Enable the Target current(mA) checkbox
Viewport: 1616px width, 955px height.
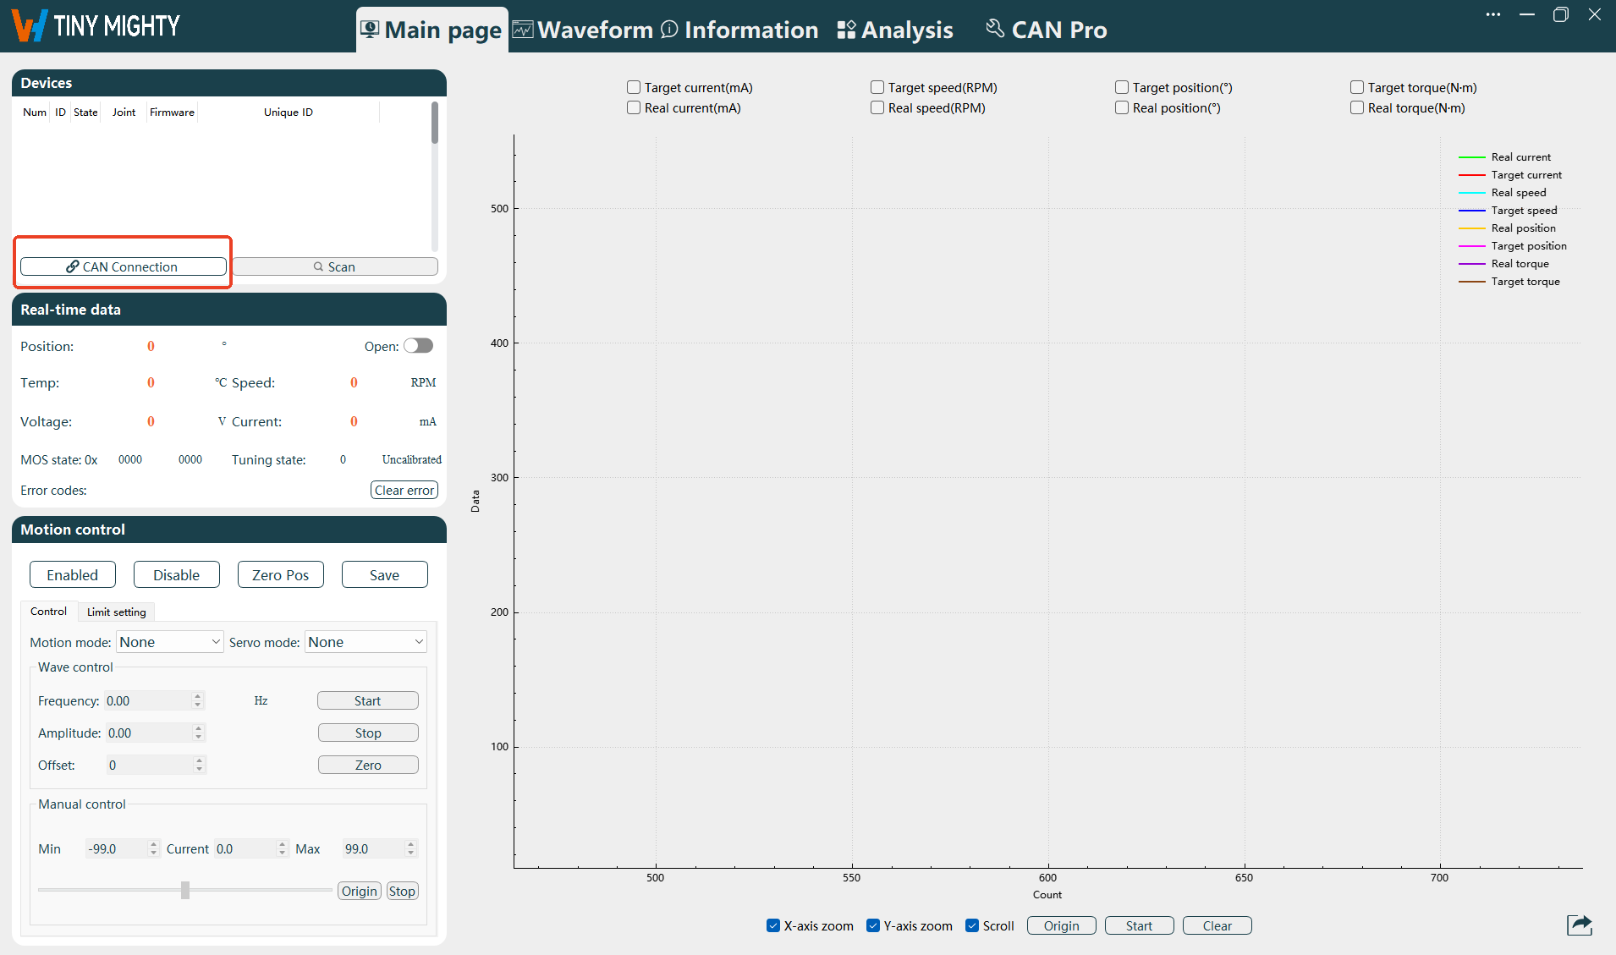[634, 87]
